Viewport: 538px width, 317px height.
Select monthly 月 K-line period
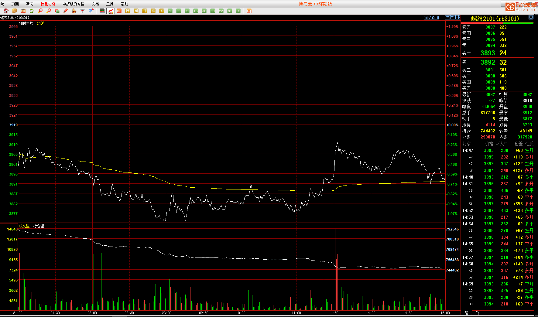(x=145, y=11)
